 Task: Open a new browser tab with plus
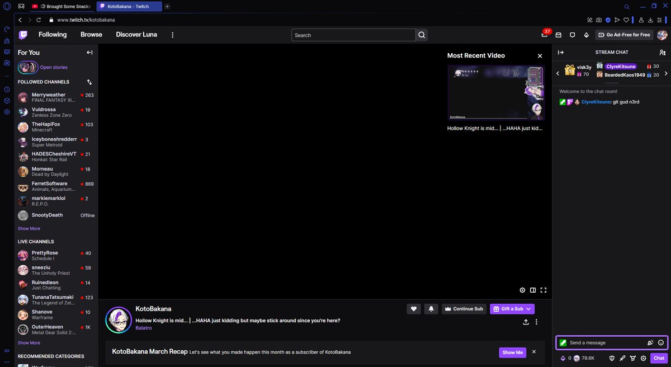tap(167, 6)
